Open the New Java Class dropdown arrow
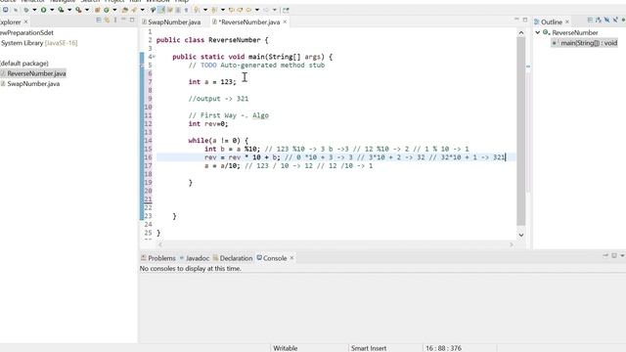Viewport: 626px width, 352px height. pos(114,10)
